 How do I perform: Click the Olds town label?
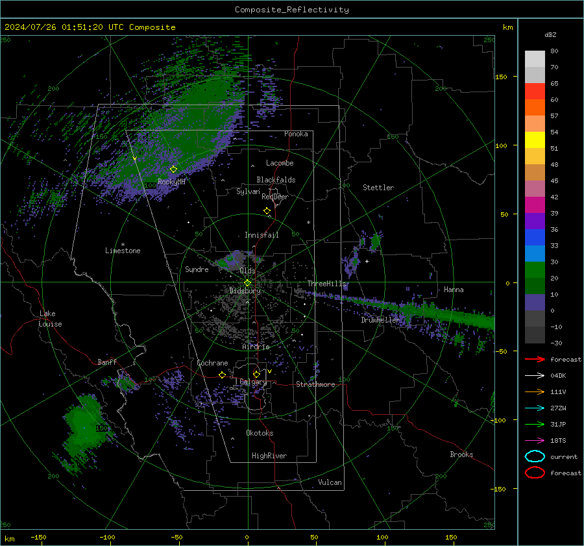(x=247, y=271)
